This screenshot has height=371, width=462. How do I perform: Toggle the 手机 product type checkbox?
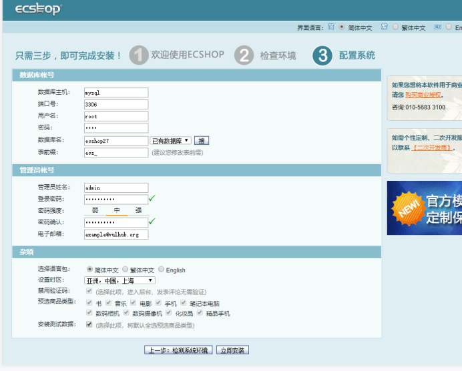(x=158, y=302)
